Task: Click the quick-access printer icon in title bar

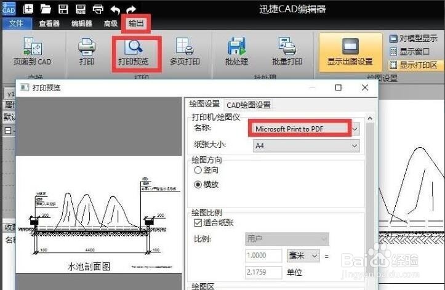Action: coord(98,9)
